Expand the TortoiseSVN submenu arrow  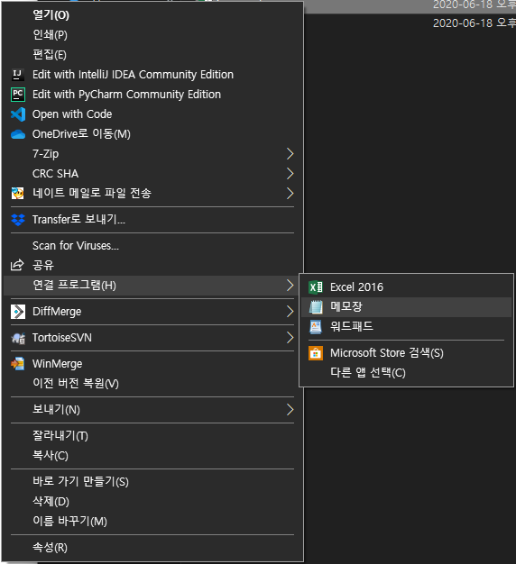point(290,338)
